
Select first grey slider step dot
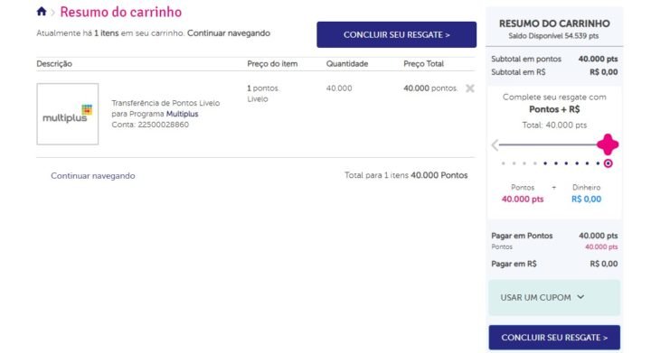click(x=504, y=163)
